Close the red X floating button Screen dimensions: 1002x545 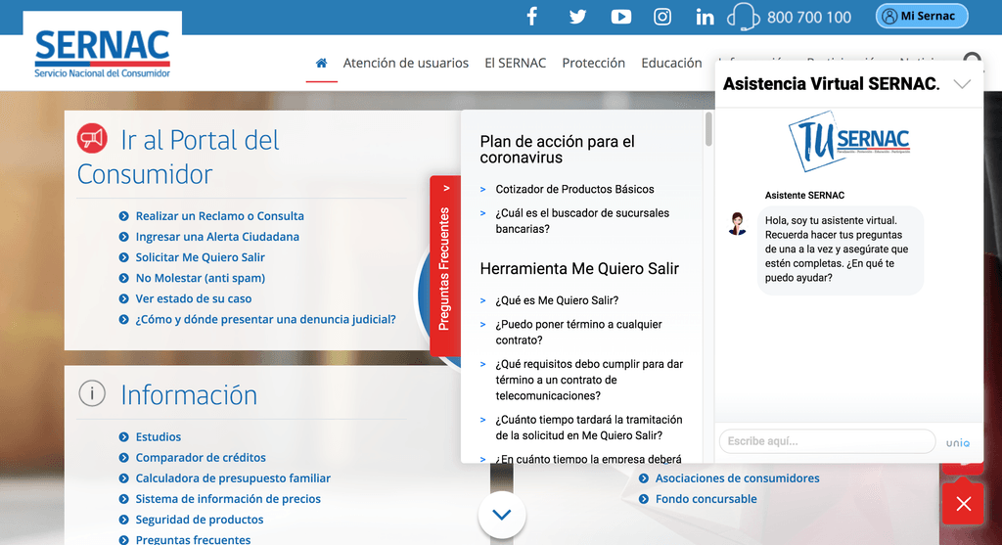963,504
